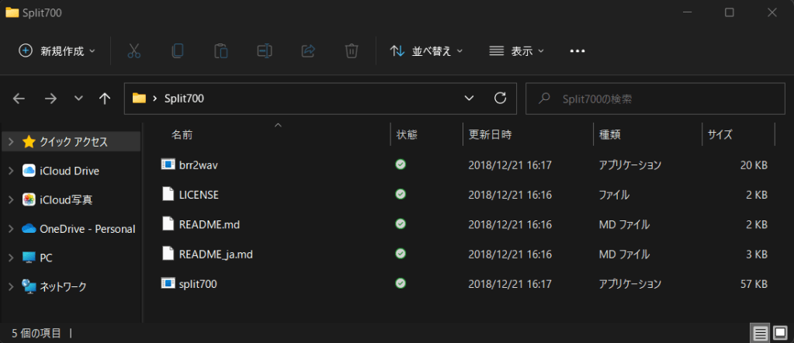
Task: Click the Split700 search field
Action: pyautogui.click(x=660, y=99)
